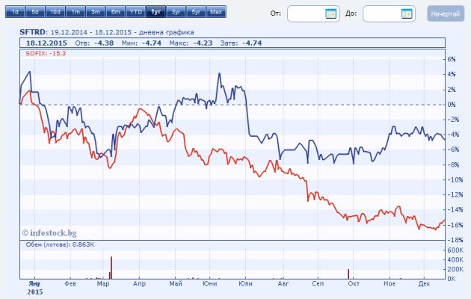Select the 5d time range
This screenshot has height=299, width=471.
35,12
